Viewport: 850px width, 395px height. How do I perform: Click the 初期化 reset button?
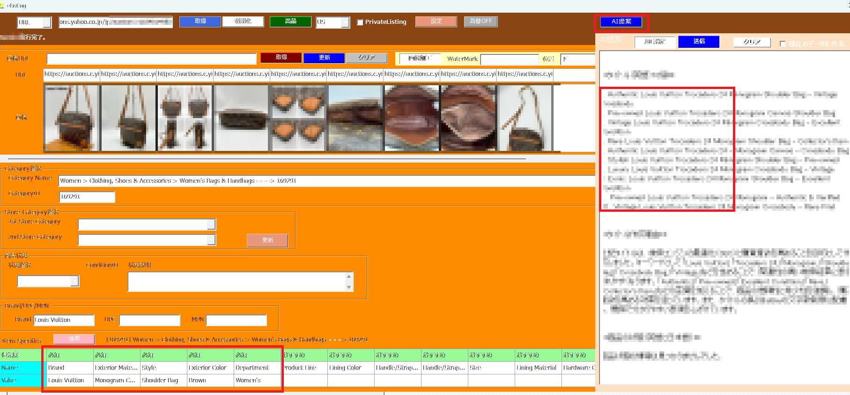pos(243,22)
